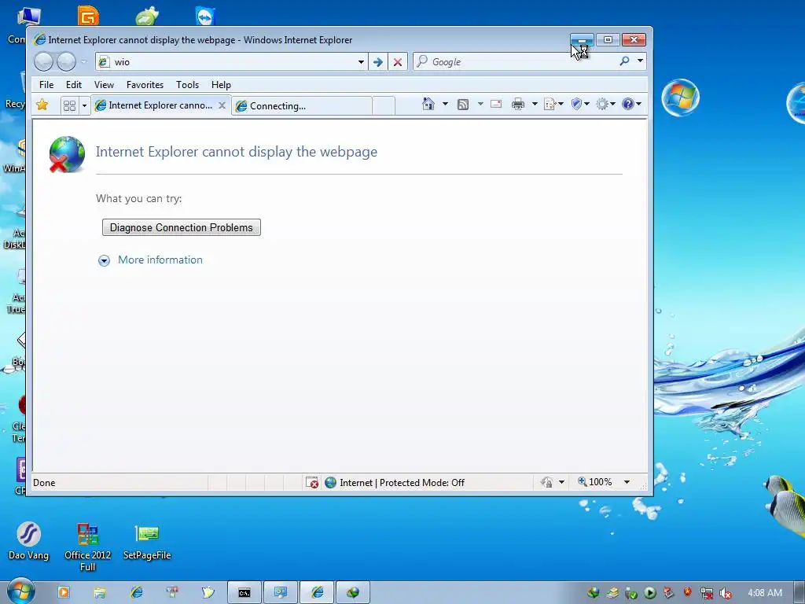Click the muted volume tray icon

[x=726, y=594]
